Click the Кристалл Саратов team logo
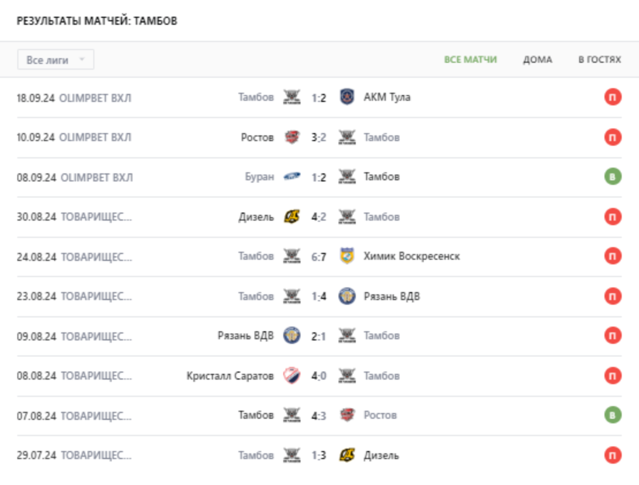This screenshot has width=639, height=485. click(292, 376)
